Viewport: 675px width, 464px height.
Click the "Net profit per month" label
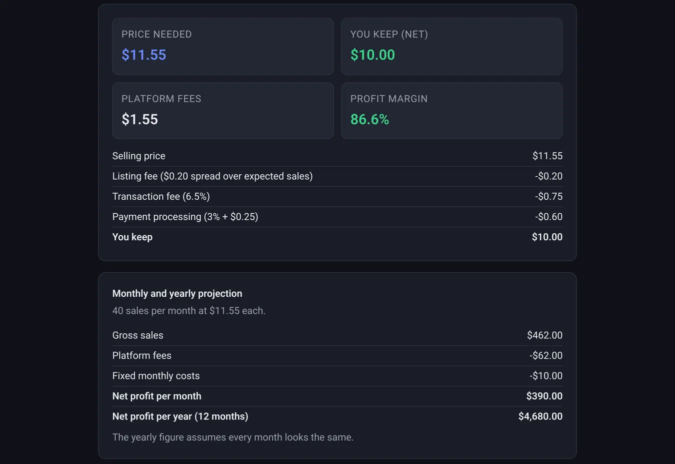click(157, 396)
